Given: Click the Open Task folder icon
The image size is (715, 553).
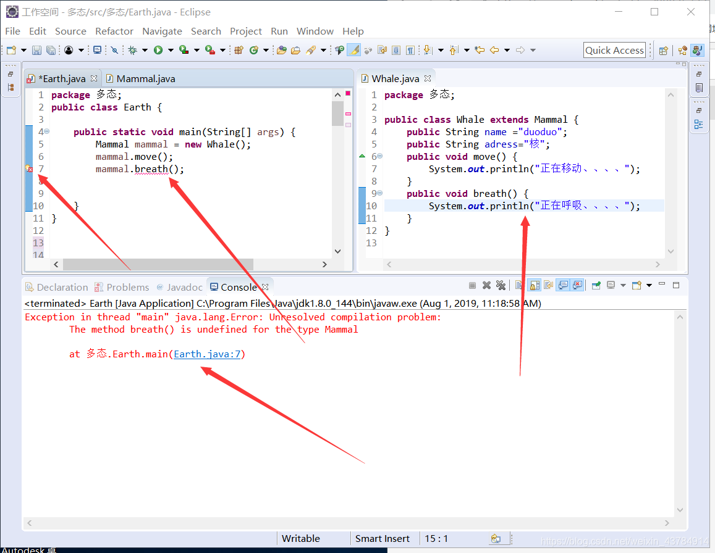Looking at the screenshot, I should click(x=295, y=50).
